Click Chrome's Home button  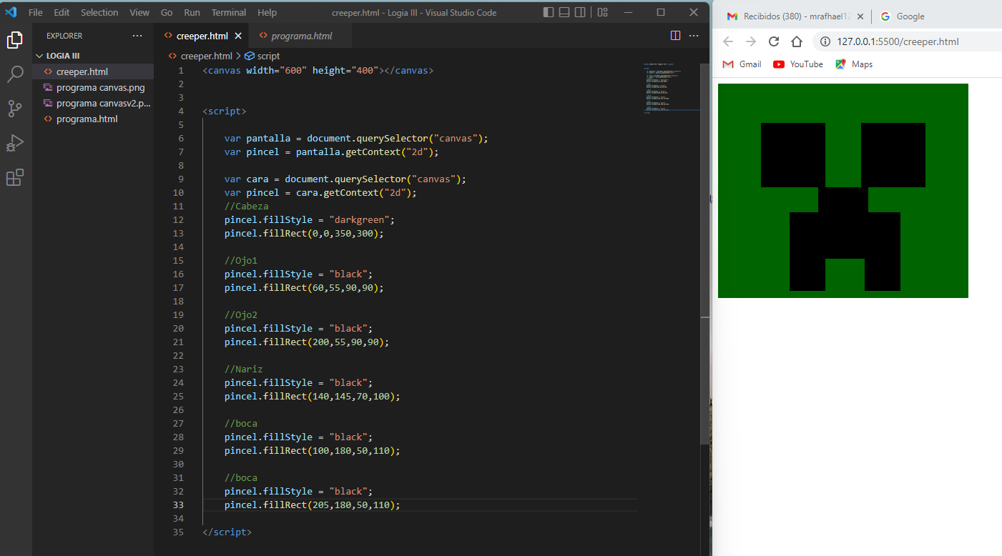(797, 41)
